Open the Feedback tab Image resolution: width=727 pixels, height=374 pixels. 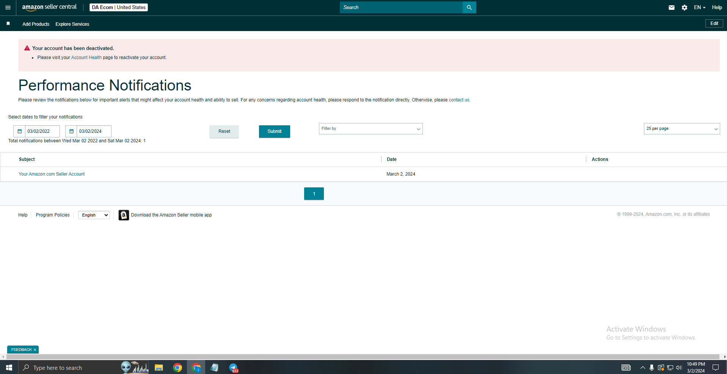click(22, 350)
